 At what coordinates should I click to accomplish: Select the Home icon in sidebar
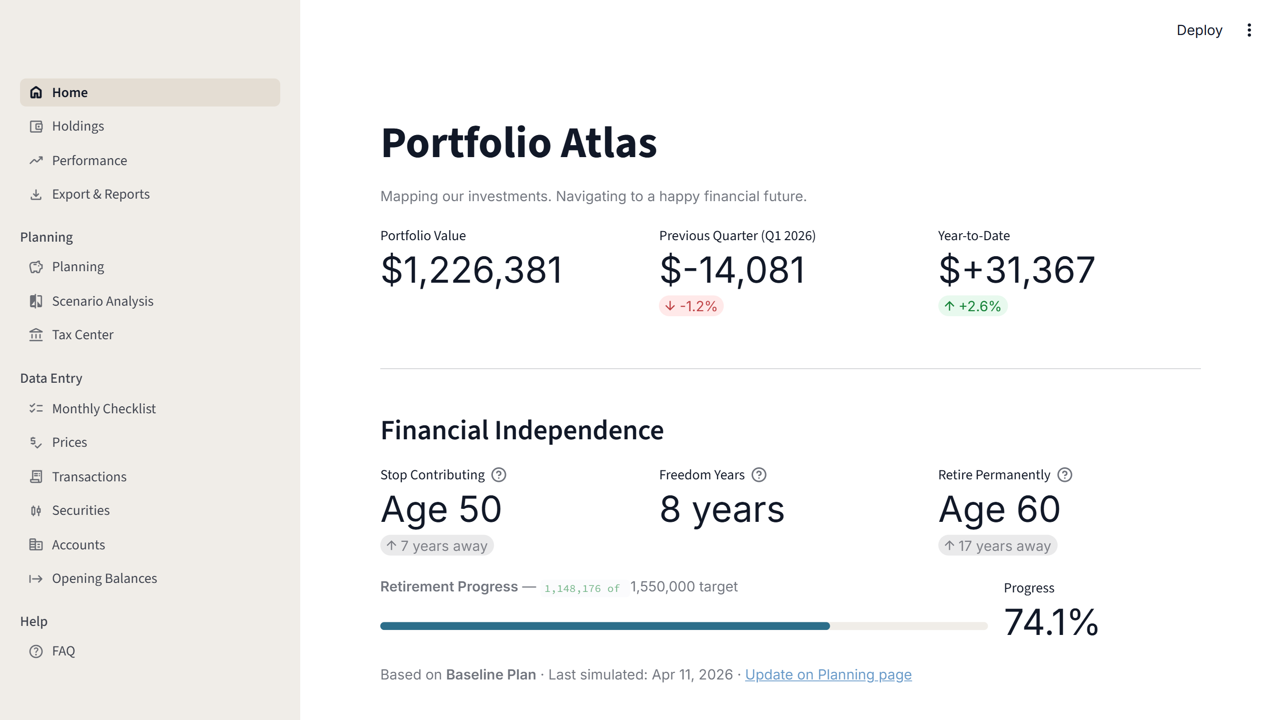(36, 92)
